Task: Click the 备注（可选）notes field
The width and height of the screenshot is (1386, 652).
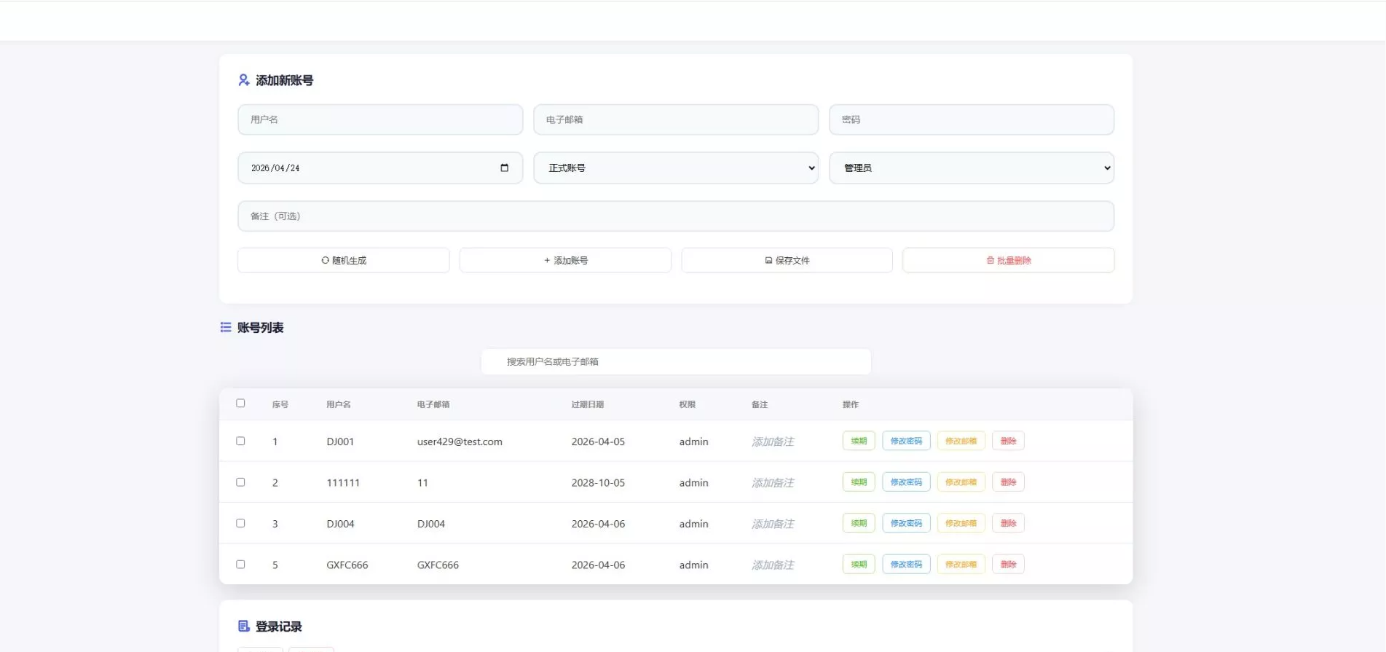Action: pyautogui.click(x=676, y=216)
